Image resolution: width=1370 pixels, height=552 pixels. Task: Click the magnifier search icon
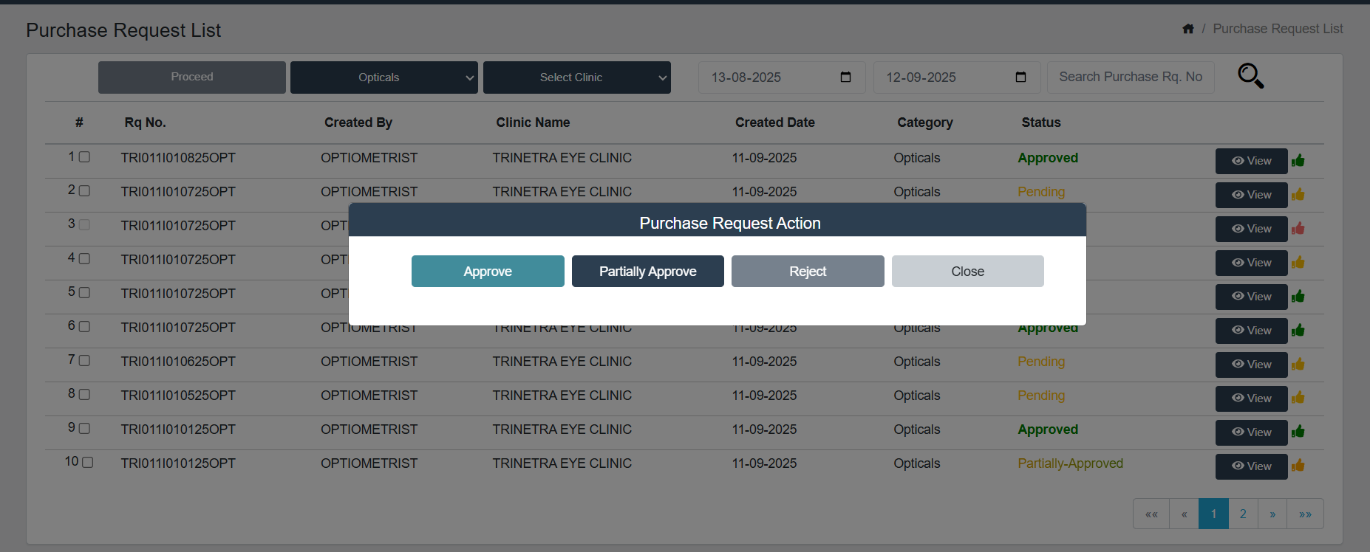[1250, 76]
